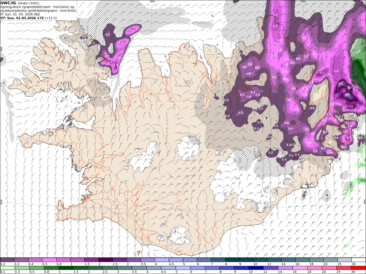Image resolution: width=366 pixels, height=274 pixels.
Task: Pick the darkest green swatch labeled 1 in lower legend
Action: coord(66,268)
